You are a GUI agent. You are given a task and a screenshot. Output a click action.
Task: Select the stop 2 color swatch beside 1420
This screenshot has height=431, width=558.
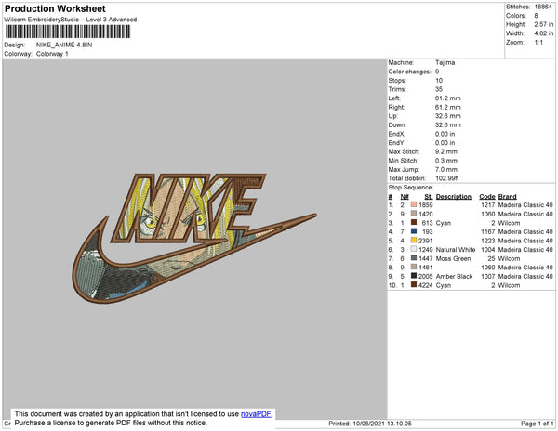pyautogui.click(x=414, y=214)
